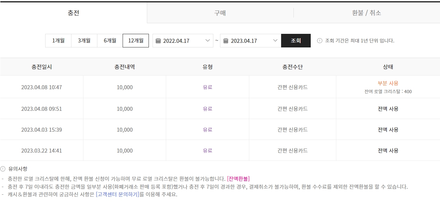This screenshot has width=440, height=202.
Task: Switch to the 구매 tab
Action: tap(220, 13)
